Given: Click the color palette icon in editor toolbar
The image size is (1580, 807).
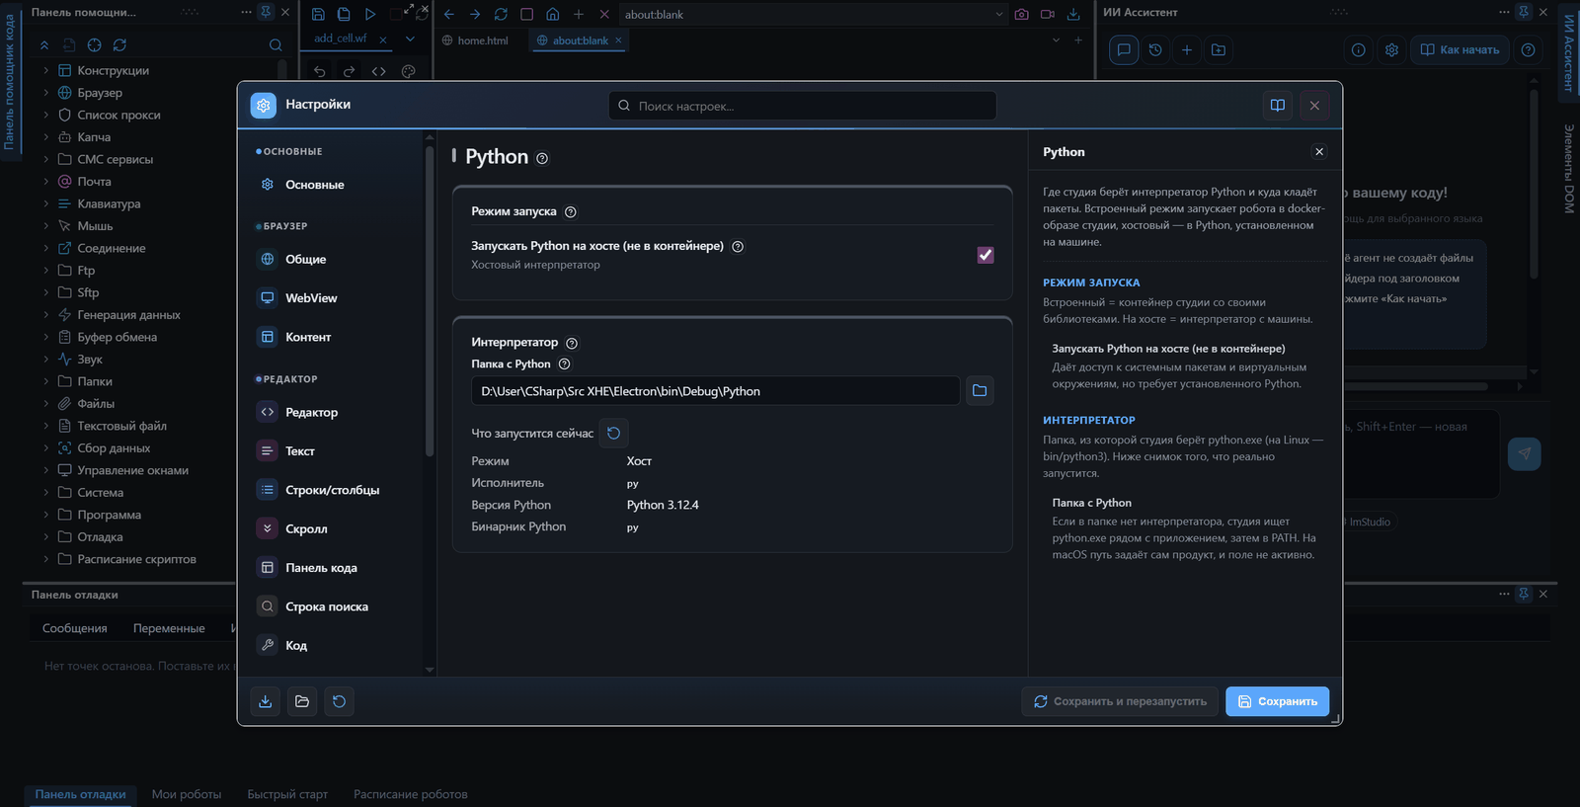Looking at the screenshot, I should click(409, 71).
